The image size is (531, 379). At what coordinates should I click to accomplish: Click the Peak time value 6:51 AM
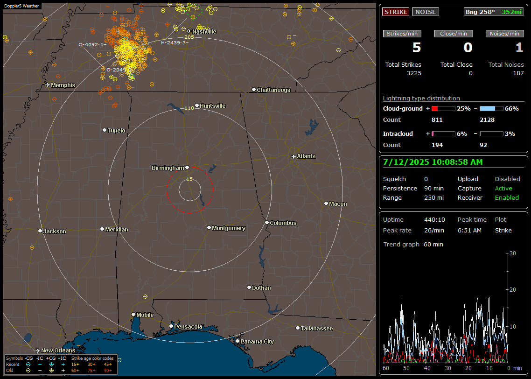(x=469, y=230)
